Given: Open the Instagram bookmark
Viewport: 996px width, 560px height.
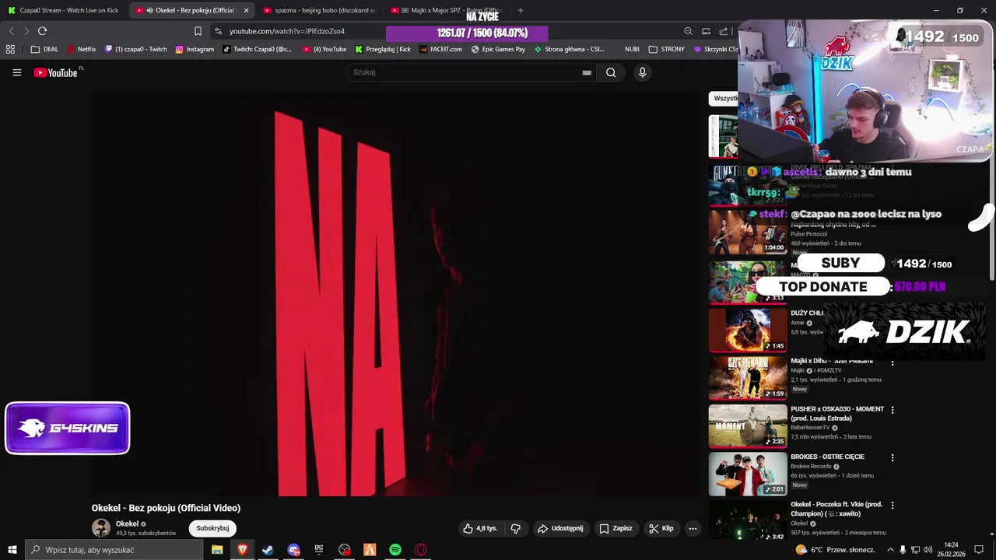Looking at the screenshot, I should click(x=195, y=49).
